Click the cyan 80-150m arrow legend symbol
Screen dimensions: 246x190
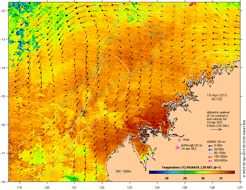click(x=210, y=153)
